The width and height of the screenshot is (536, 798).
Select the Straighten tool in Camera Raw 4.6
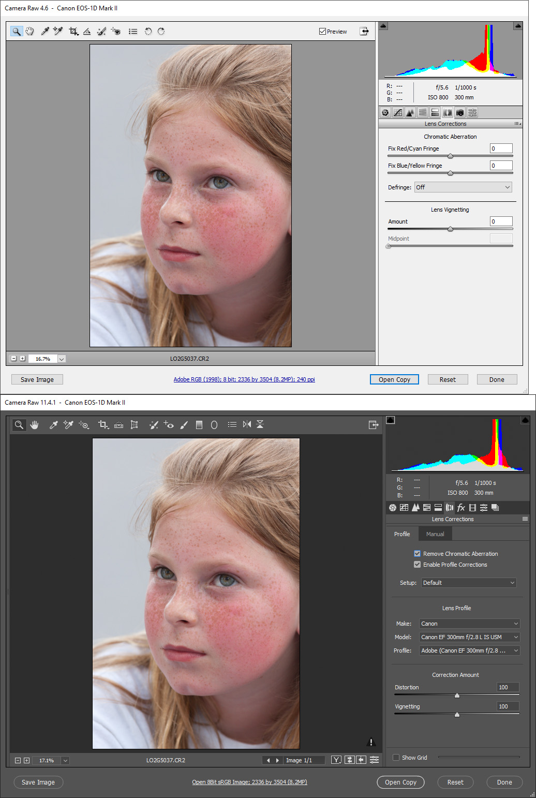coord(86,31)
